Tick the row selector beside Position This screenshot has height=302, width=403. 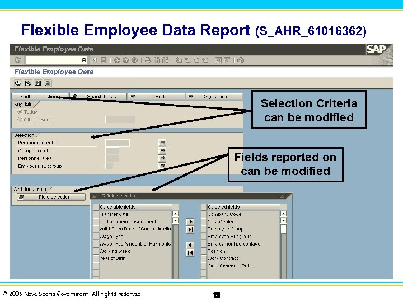(x=204, y=251)
